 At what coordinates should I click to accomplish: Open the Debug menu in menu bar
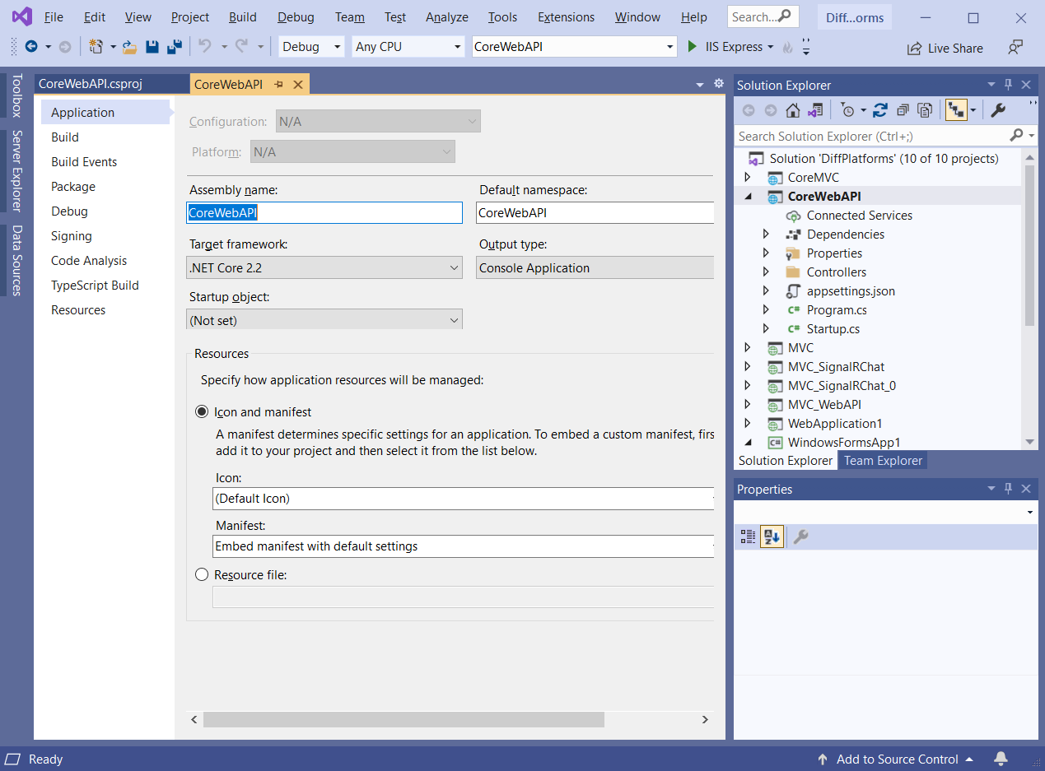coord(295,17)
